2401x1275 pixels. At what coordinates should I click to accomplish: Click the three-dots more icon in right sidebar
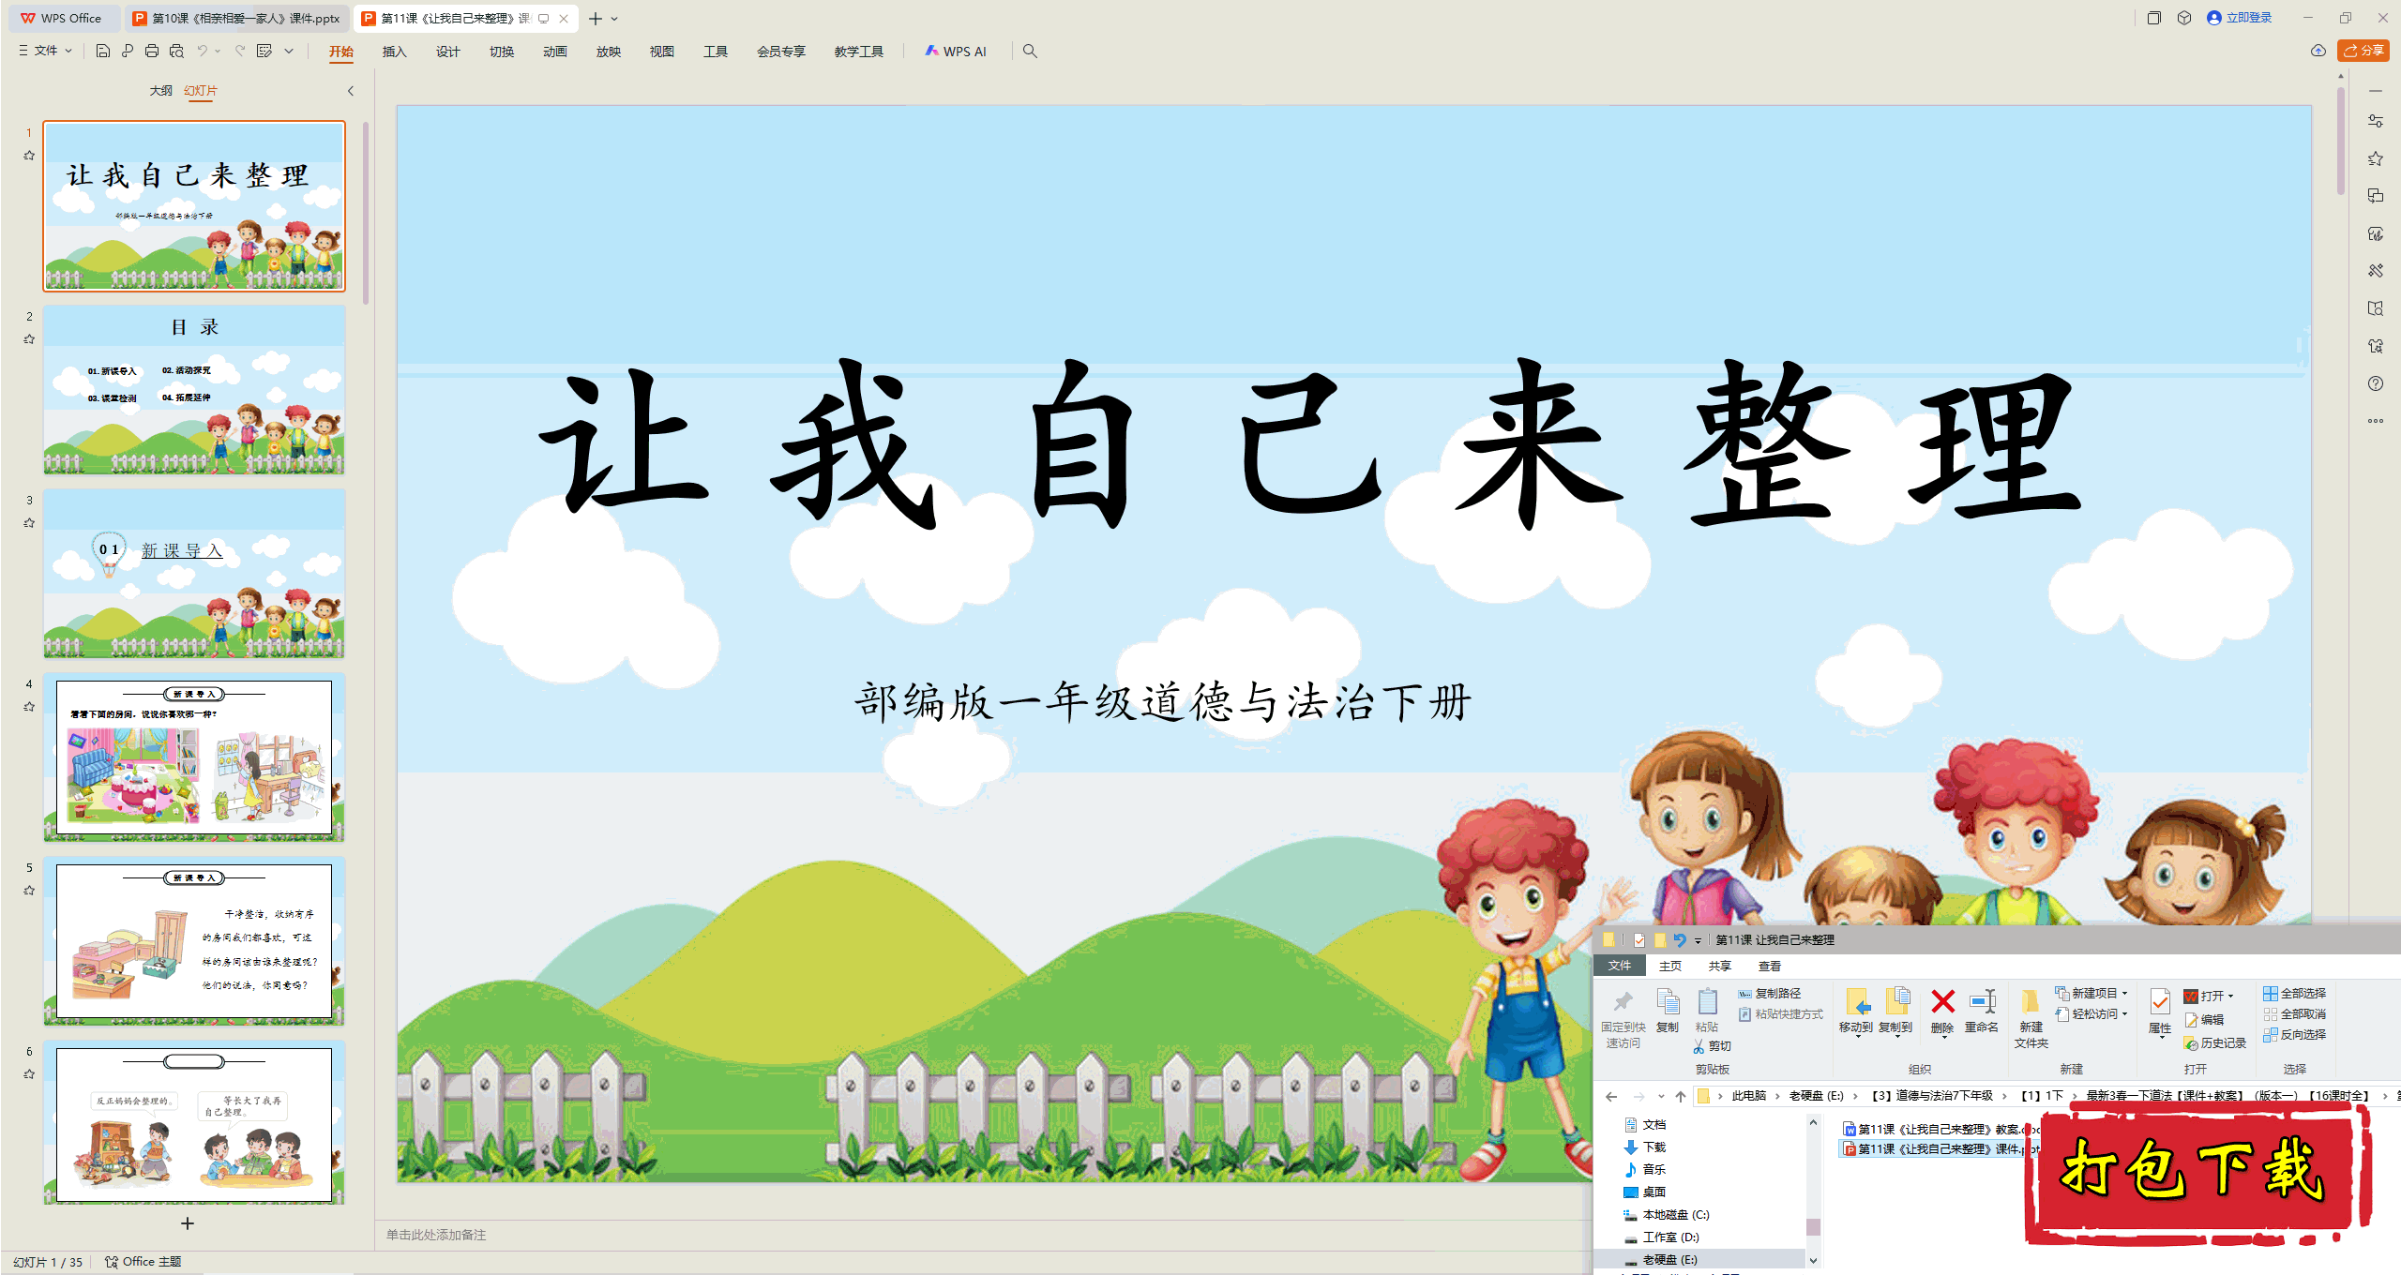tap(2376, 421)
